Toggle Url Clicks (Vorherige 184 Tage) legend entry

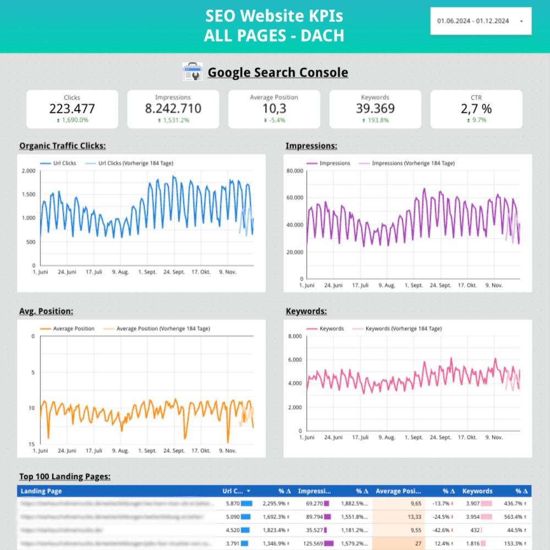tap(129, 163)
